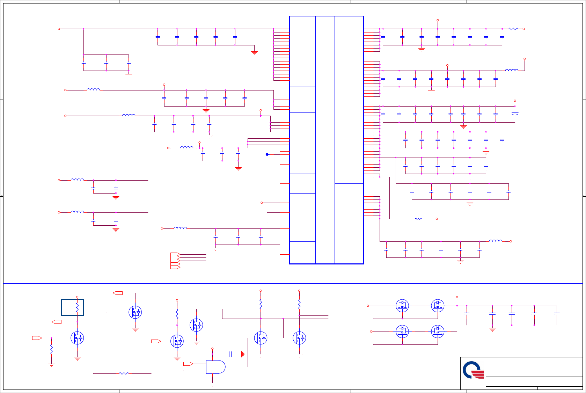This screenshot has width=586, height=393.
Task: Select the inductor ending the bottom-right capacitor bank
Action: tap(496, 241)
